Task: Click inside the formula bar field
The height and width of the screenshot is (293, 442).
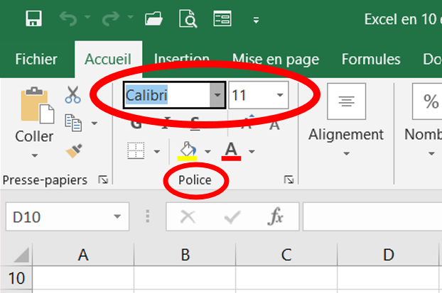Action: 372,216
